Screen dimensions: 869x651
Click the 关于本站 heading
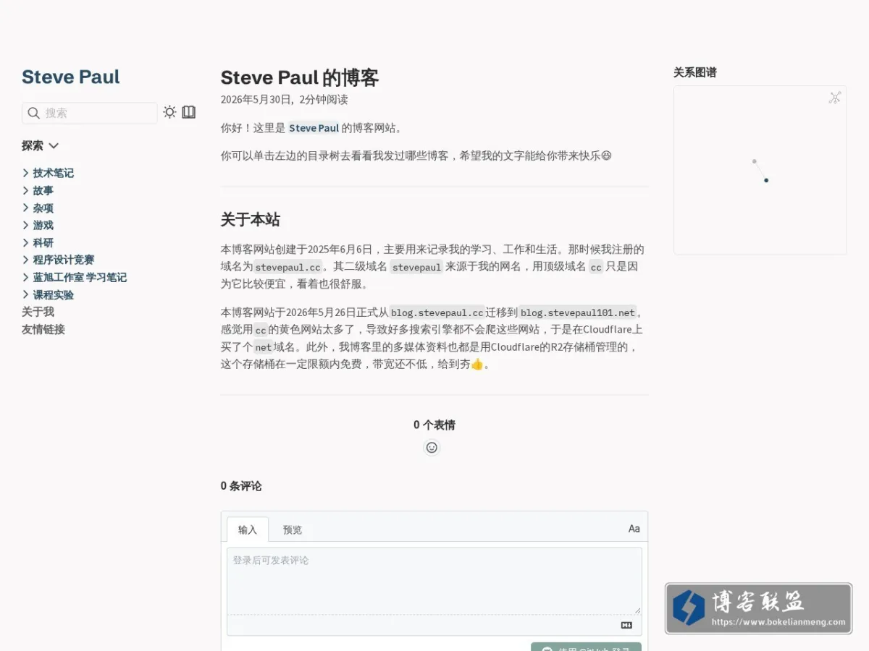(x=251, y=220)
